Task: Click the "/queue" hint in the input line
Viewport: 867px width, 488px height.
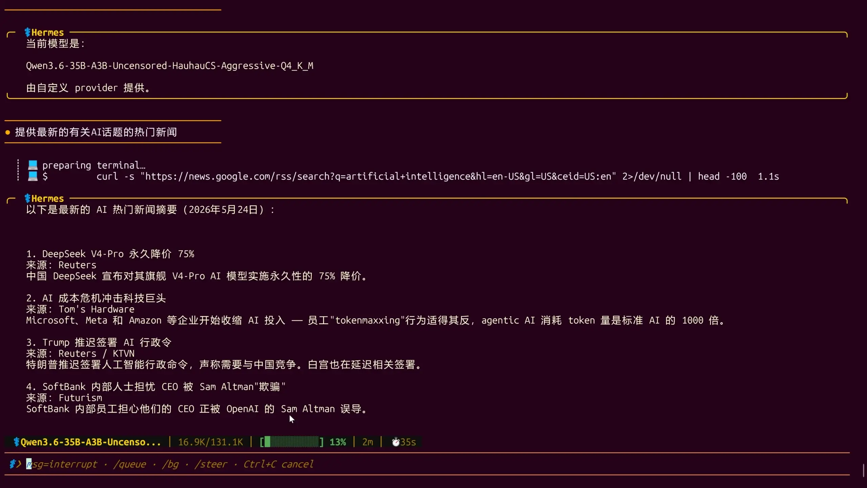Action: pos(130,464)
